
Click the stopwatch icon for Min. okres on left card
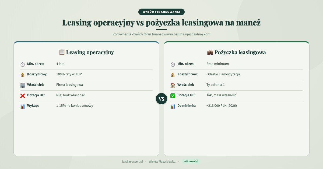pyautogui.click(x=22, y=64)
